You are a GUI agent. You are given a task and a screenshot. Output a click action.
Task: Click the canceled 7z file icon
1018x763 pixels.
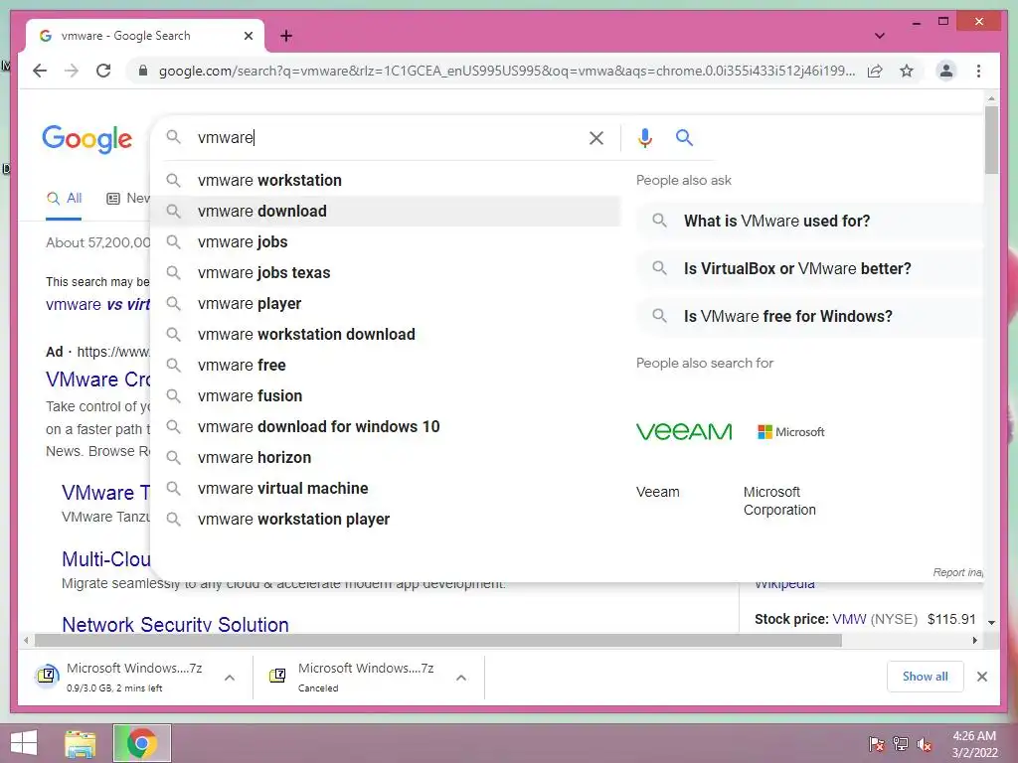click(x=277, y=676)
